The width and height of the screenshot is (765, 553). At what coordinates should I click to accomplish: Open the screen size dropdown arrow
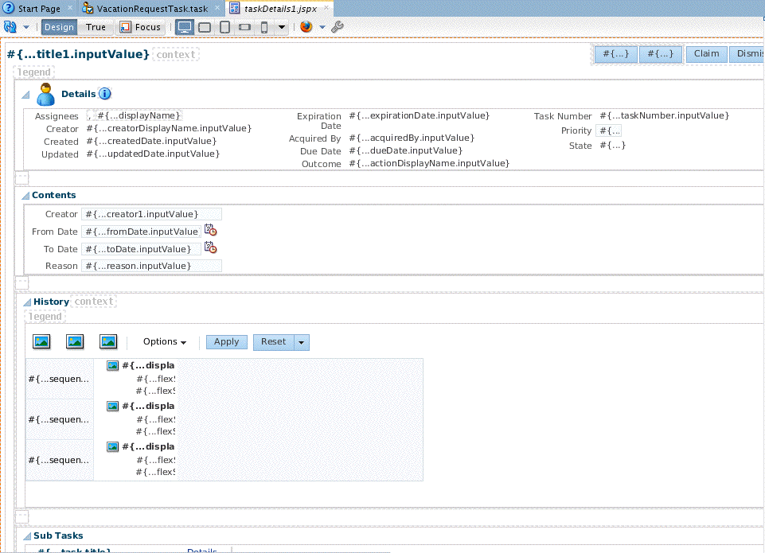[282, 27]
